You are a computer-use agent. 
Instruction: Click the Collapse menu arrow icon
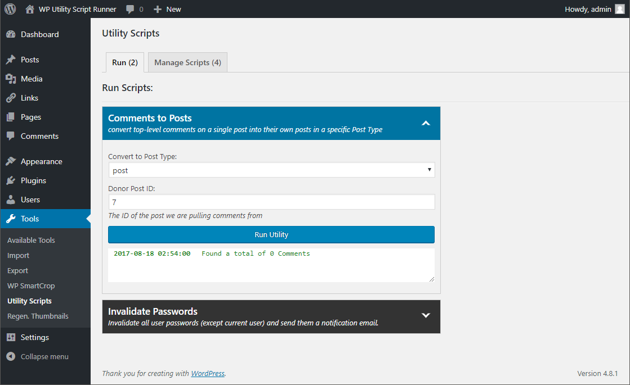click(11, 356)
